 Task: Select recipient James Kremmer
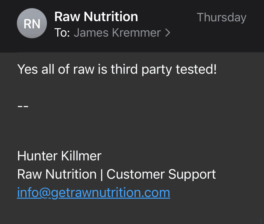[x=117, y=33]
